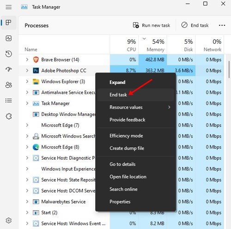Click the Adobe Photoshop Ps icon

point(36,71)
